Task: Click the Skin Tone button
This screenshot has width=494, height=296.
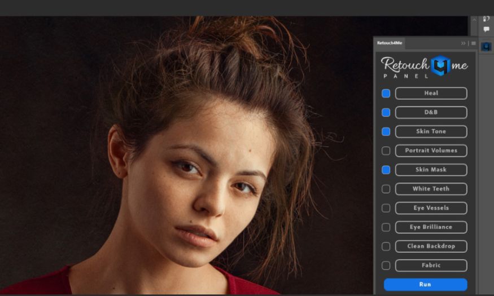Action: click(x=431, y=132)
